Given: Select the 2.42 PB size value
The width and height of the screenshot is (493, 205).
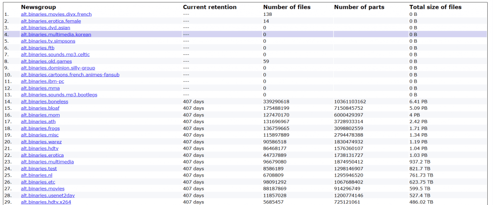Looking at the screenshot, I should tap(418, 121).
